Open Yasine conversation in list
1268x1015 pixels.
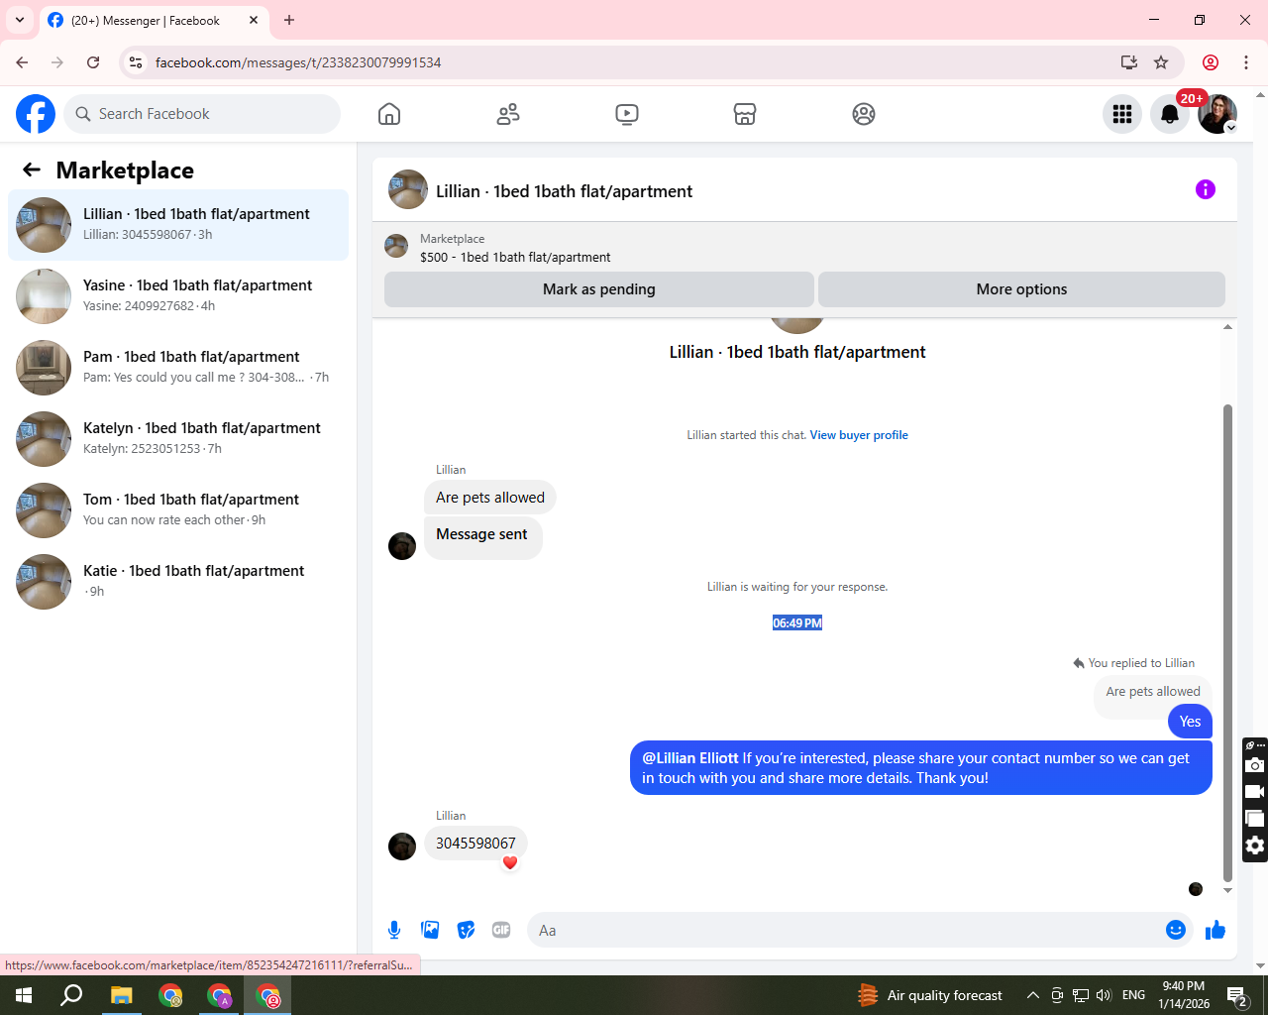pyautogui.click(x=178, y=296)
